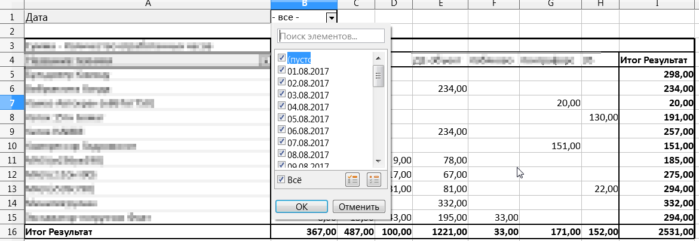Toggle the Всё select-all checkbox

(281, 180)
